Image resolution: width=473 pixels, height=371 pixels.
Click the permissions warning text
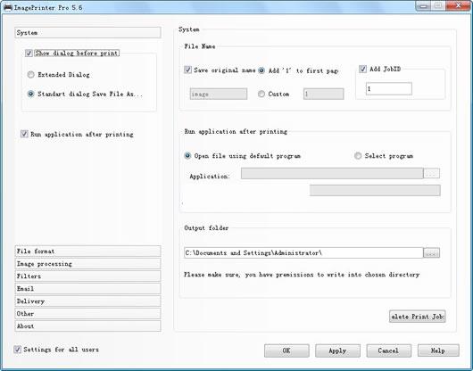point(302,275)
